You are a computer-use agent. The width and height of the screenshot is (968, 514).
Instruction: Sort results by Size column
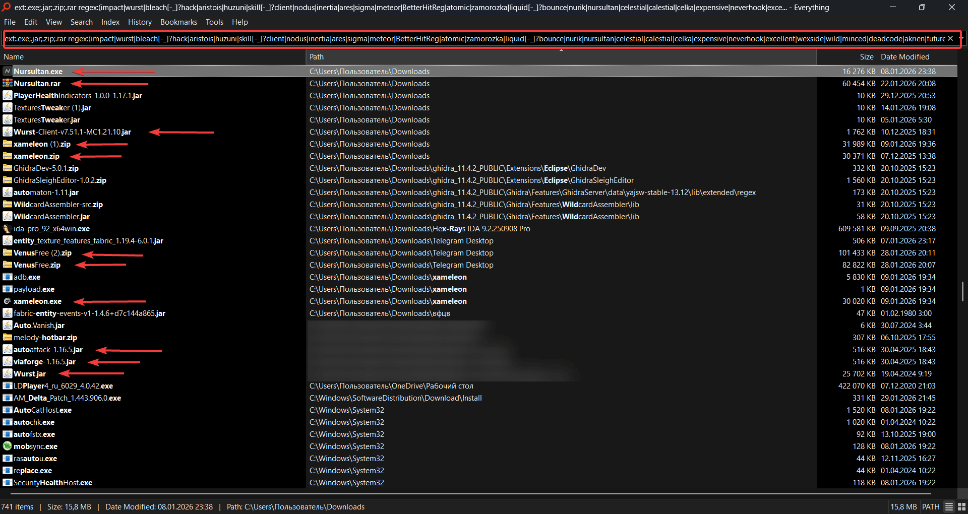point(866,57)
